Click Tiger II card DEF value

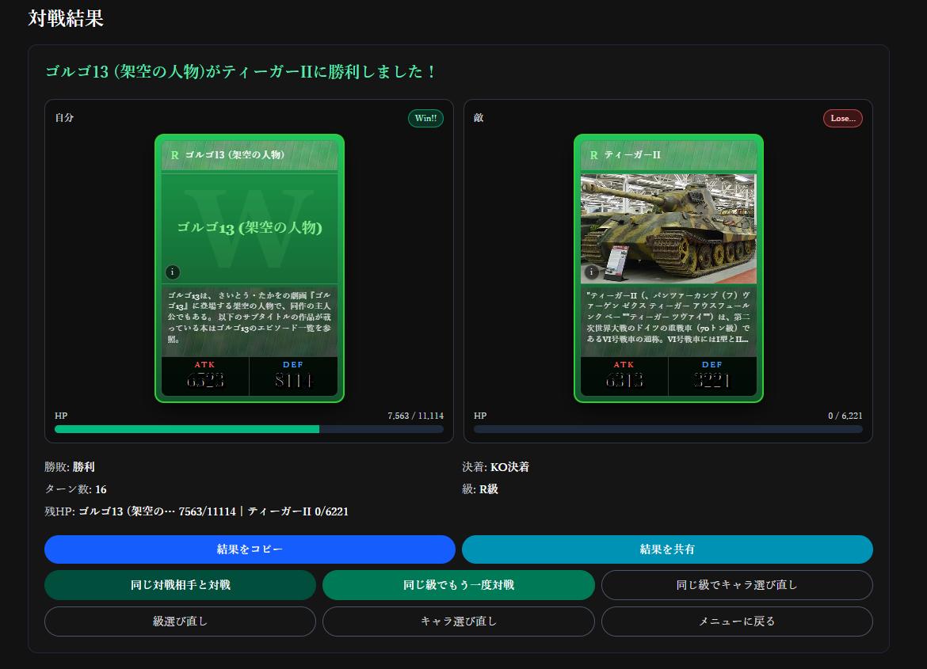tap(711, 380)
